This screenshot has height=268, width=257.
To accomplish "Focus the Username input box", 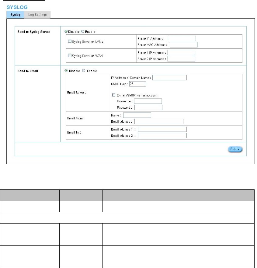I will [148, 101].
